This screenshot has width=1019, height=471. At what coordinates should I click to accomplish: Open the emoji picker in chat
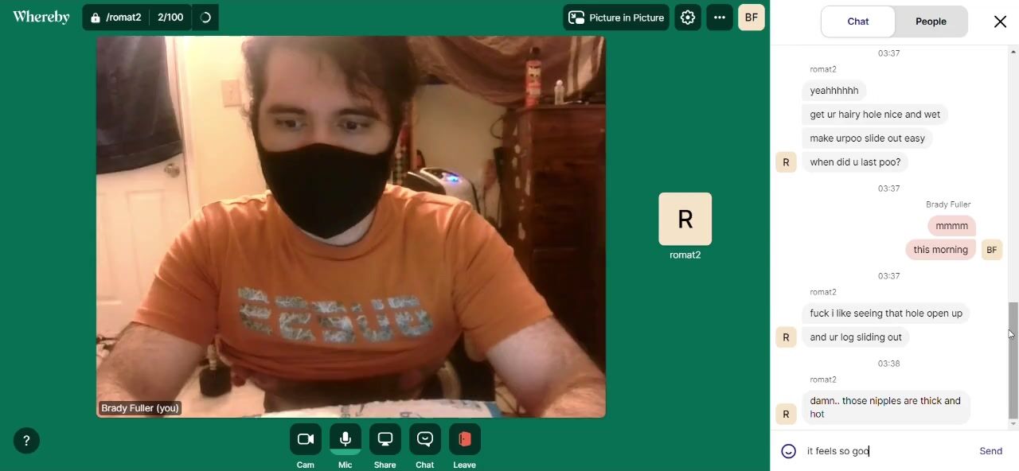(789, 451)
